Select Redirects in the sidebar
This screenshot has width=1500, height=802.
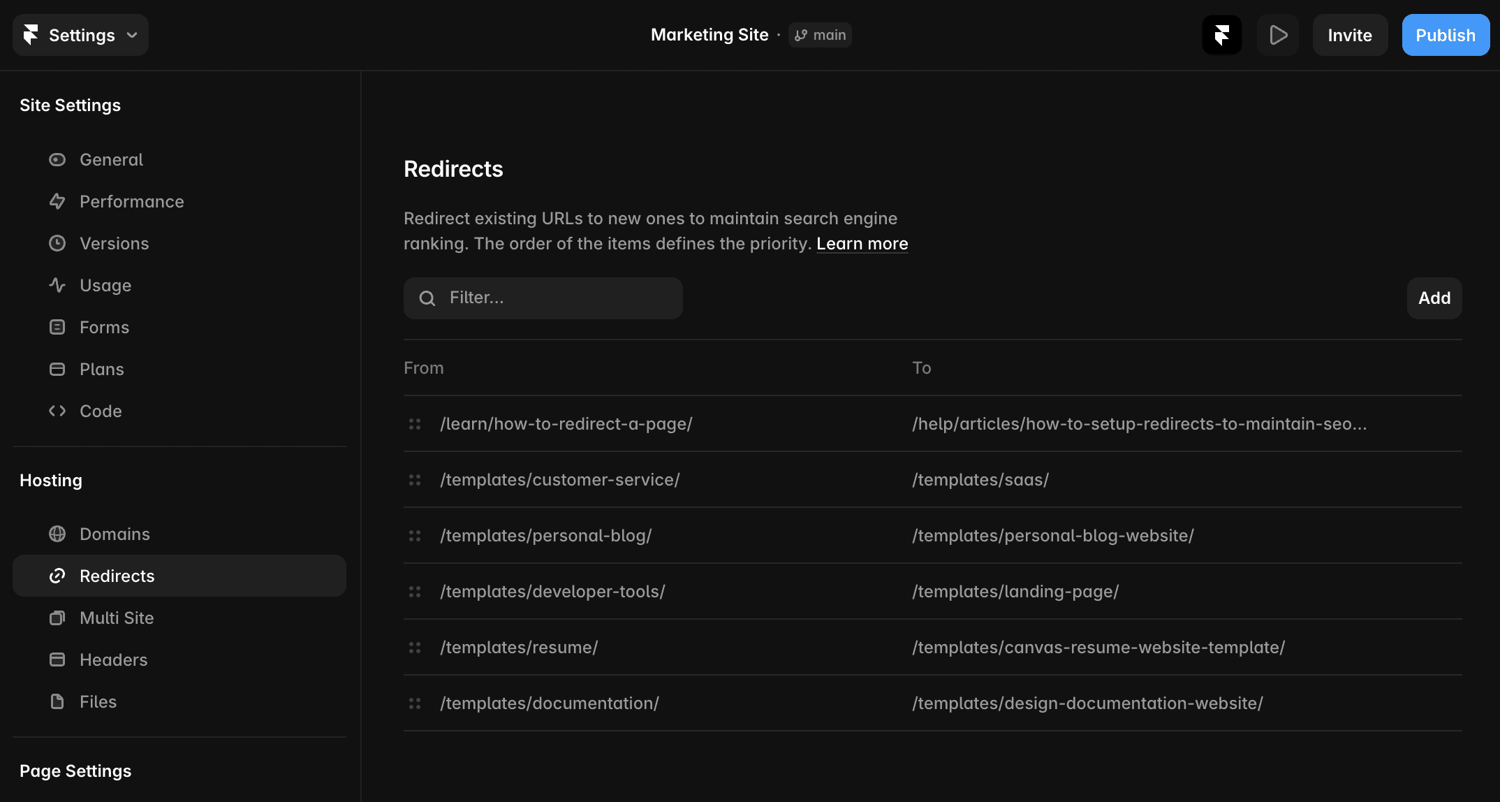[179, 576]
